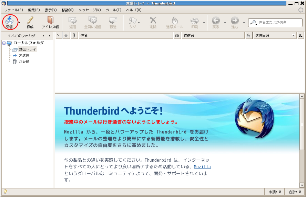Follow the Mozilla hyperlink
This screenshot has width=306, height=197.
click(202, 166)
